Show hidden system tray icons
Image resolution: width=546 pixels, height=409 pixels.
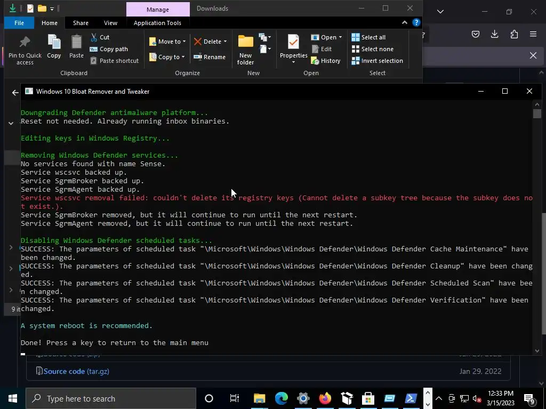439,398
